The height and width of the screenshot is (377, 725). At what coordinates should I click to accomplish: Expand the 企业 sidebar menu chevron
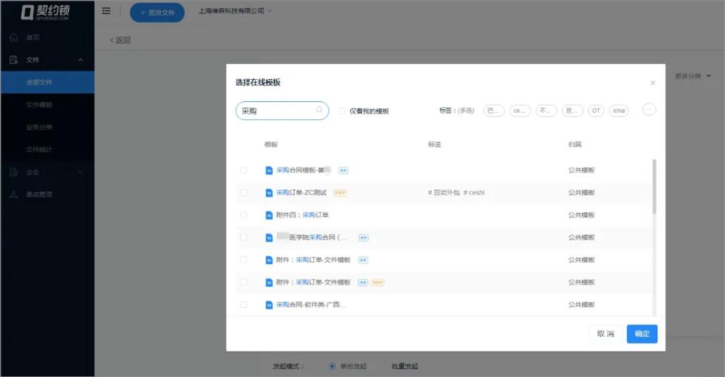click(x=81, y=172)
